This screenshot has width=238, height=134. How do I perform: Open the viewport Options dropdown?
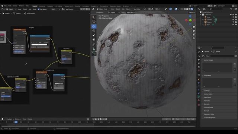pos(192,12)
